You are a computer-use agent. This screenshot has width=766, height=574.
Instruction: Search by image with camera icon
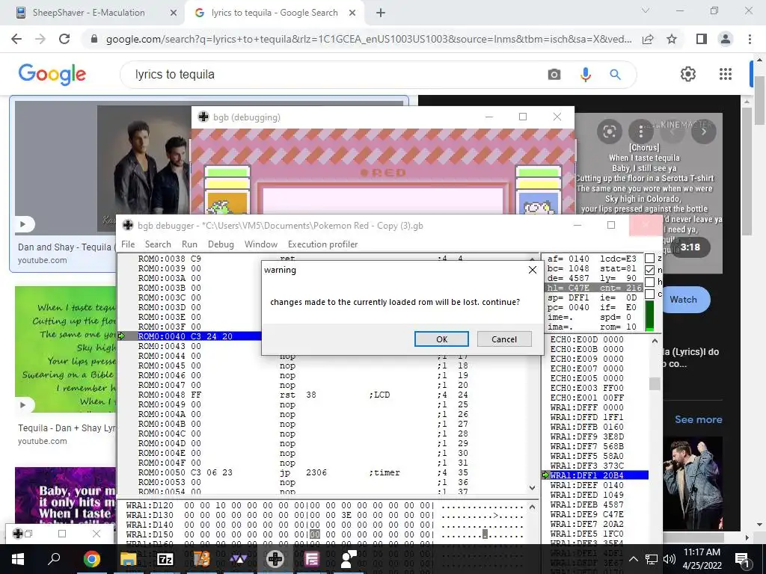pyautogui.click(x=554, y=74)
